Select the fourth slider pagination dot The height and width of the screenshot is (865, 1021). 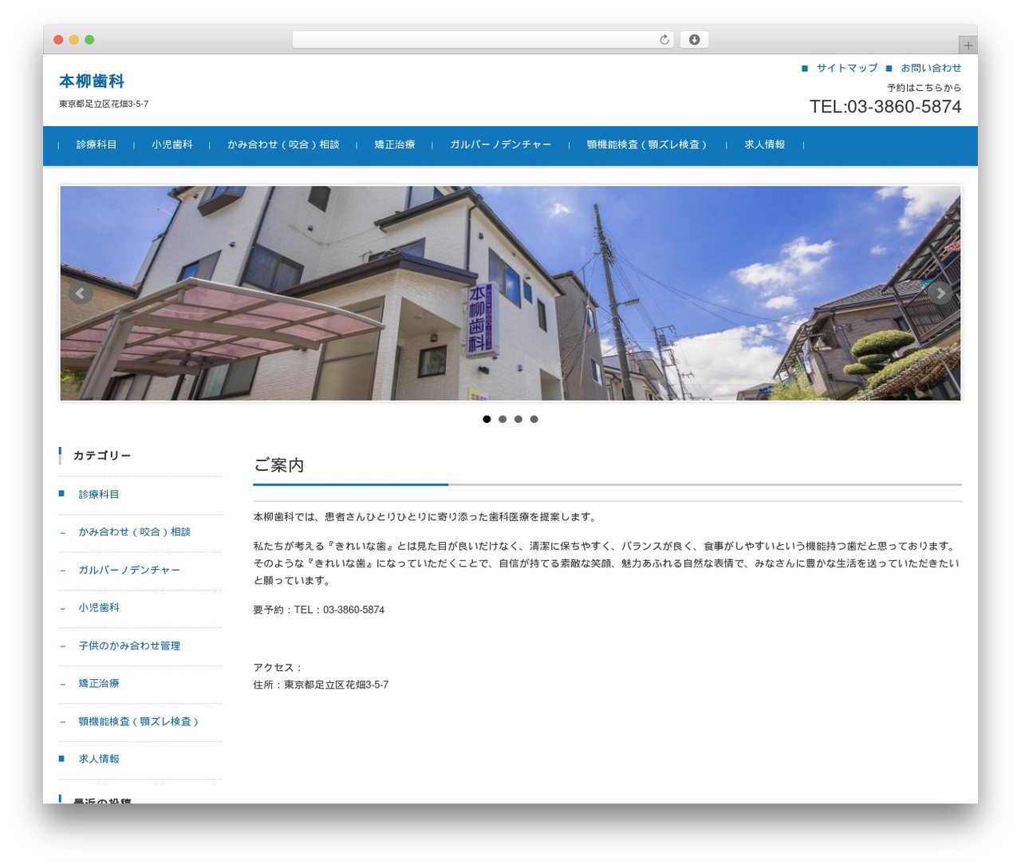pos(534,419)
